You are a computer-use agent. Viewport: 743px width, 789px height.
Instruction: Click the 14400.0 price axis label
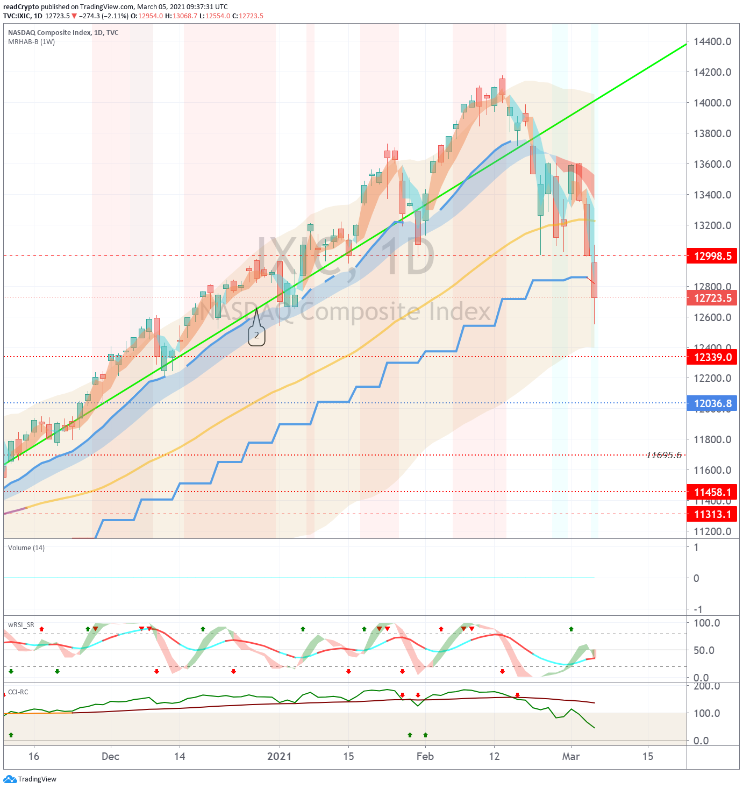(712, 41)
